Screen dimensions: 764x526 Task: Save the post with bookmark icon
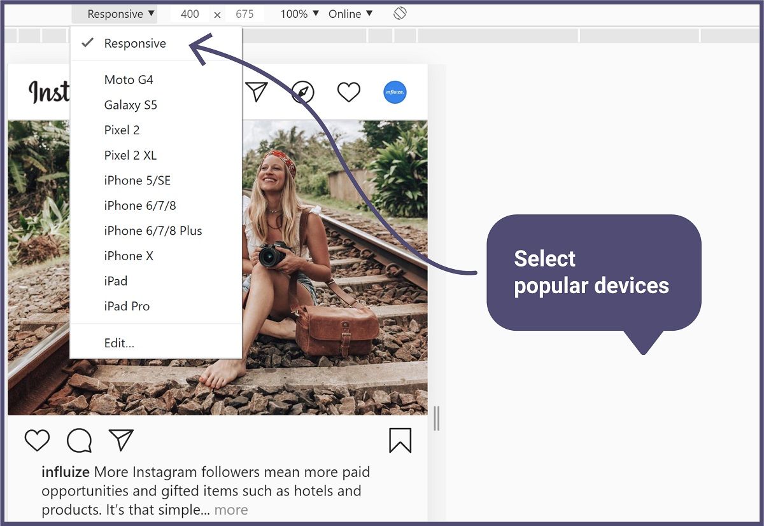[x=400, y=440]
